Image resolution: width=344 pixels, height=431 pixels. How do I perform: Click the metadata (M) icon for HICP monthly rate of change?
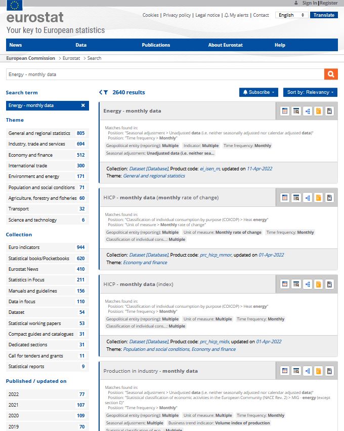329,198
